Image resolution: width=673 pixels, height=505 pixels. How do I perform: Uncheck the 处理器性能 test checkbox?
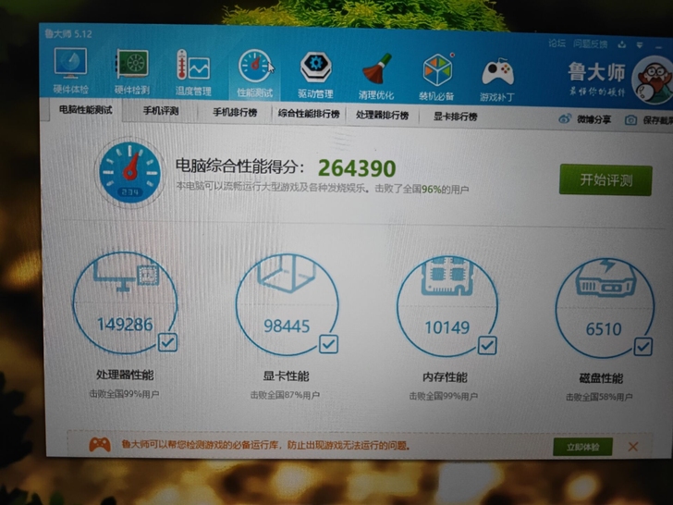[167, 342]
